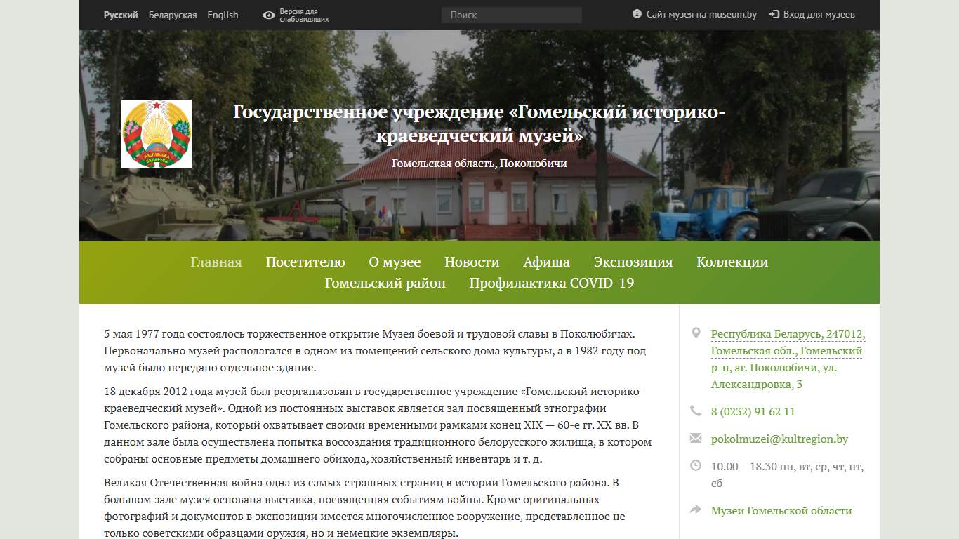Open the О музее menu item

point(395,262)
